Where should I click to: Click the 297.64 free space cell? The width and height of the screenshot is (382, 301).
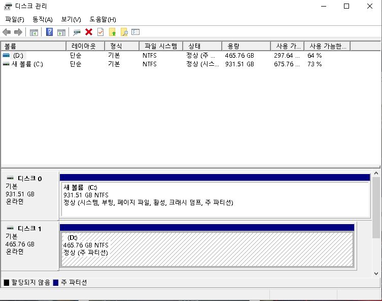click(287, 55)
